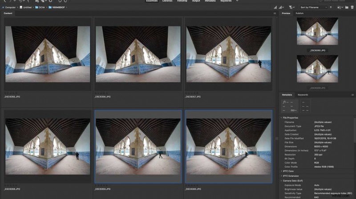
Task: Click the Date File Modified value
Action: point(325,138)
